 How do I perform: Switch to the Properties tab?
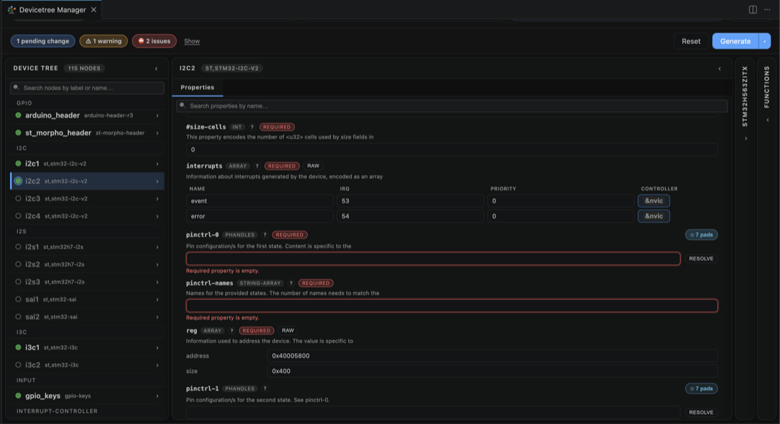198,87
